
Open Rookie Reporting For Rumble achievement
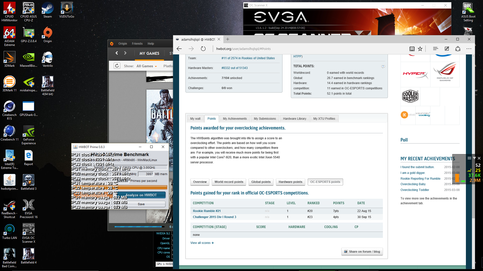click(x=420, y=179)
